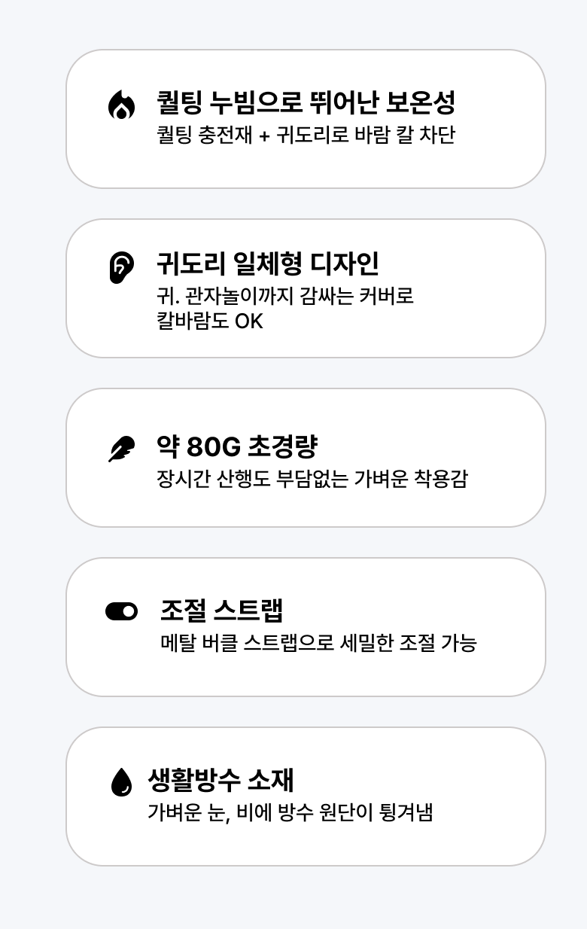587x929 pixels.
Task: Click the description line 귀. 관자놀이까지 감싸는 커버로
Action: click(285, 296)
